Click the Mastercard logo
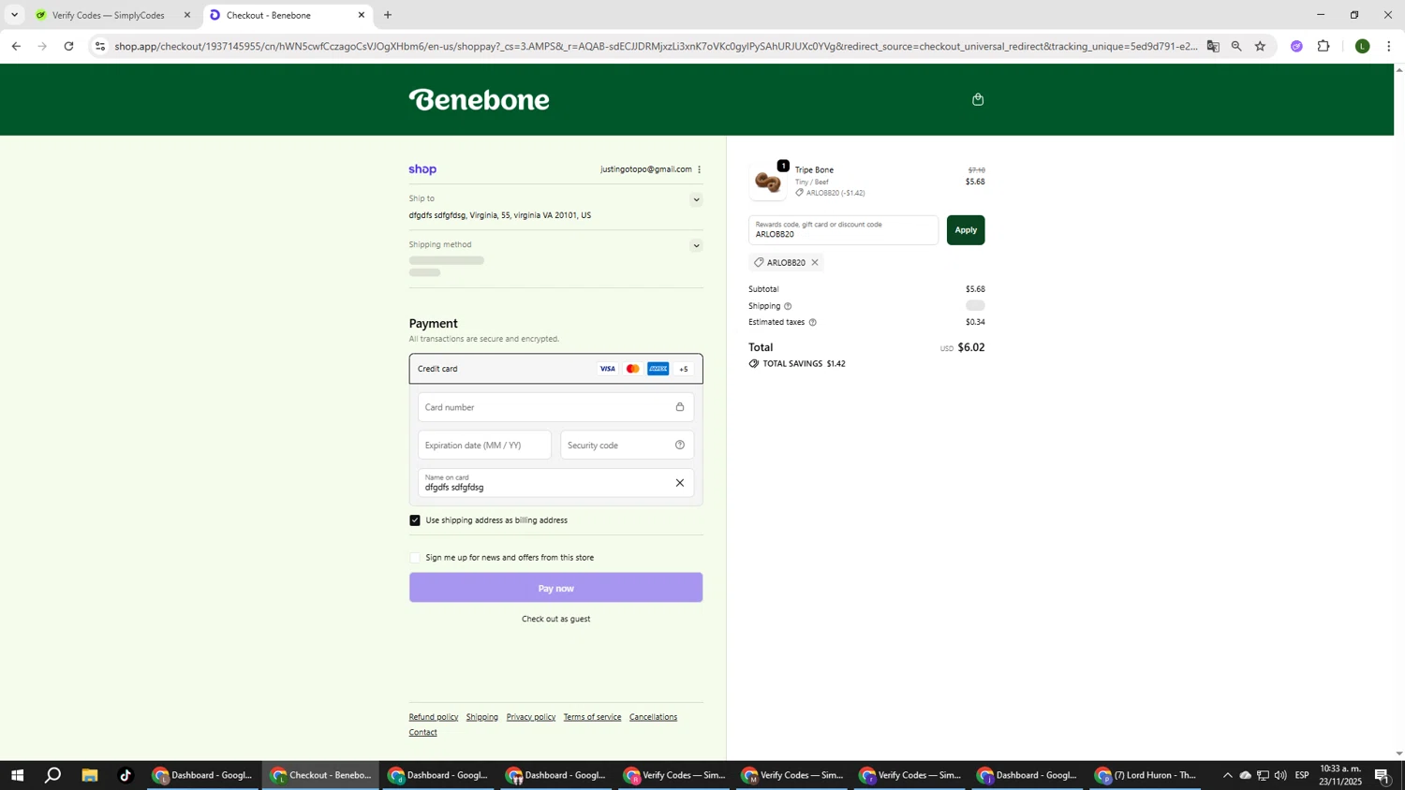 (x=633, y=369)
